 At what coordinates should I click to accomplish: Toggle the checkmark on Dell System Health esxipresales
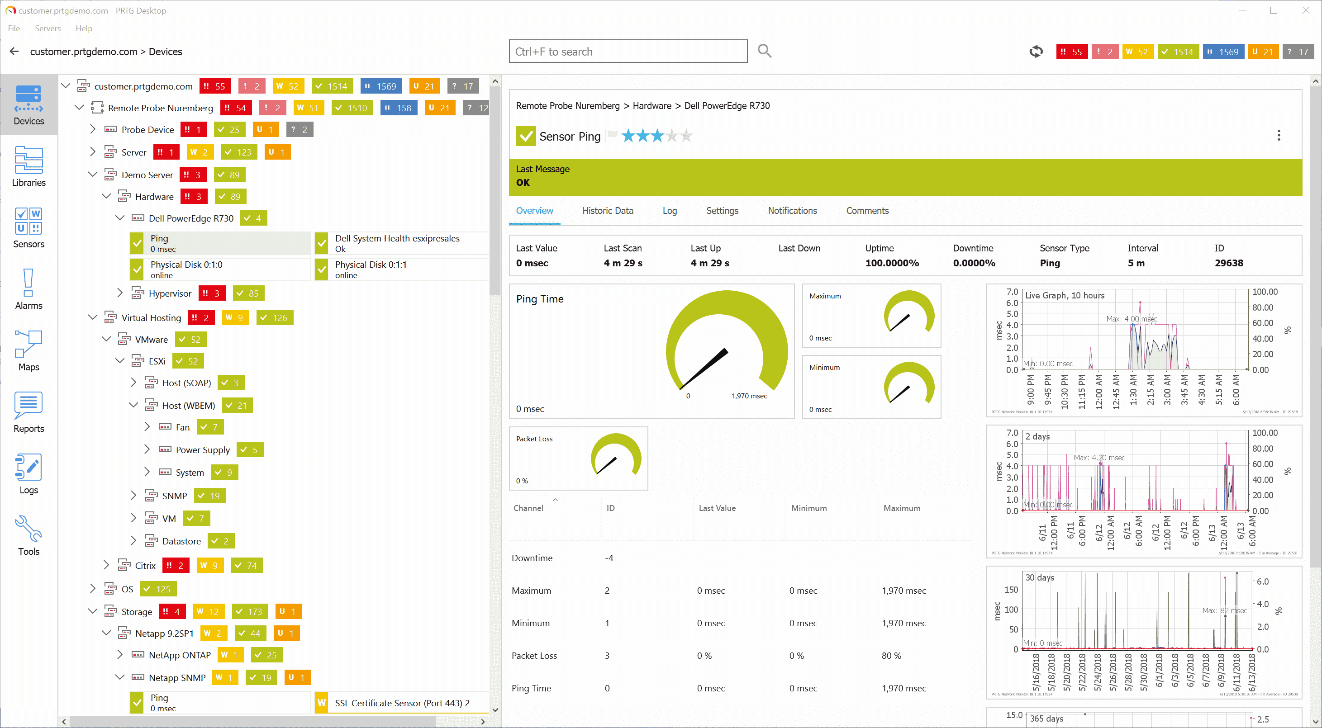[321, 243]
